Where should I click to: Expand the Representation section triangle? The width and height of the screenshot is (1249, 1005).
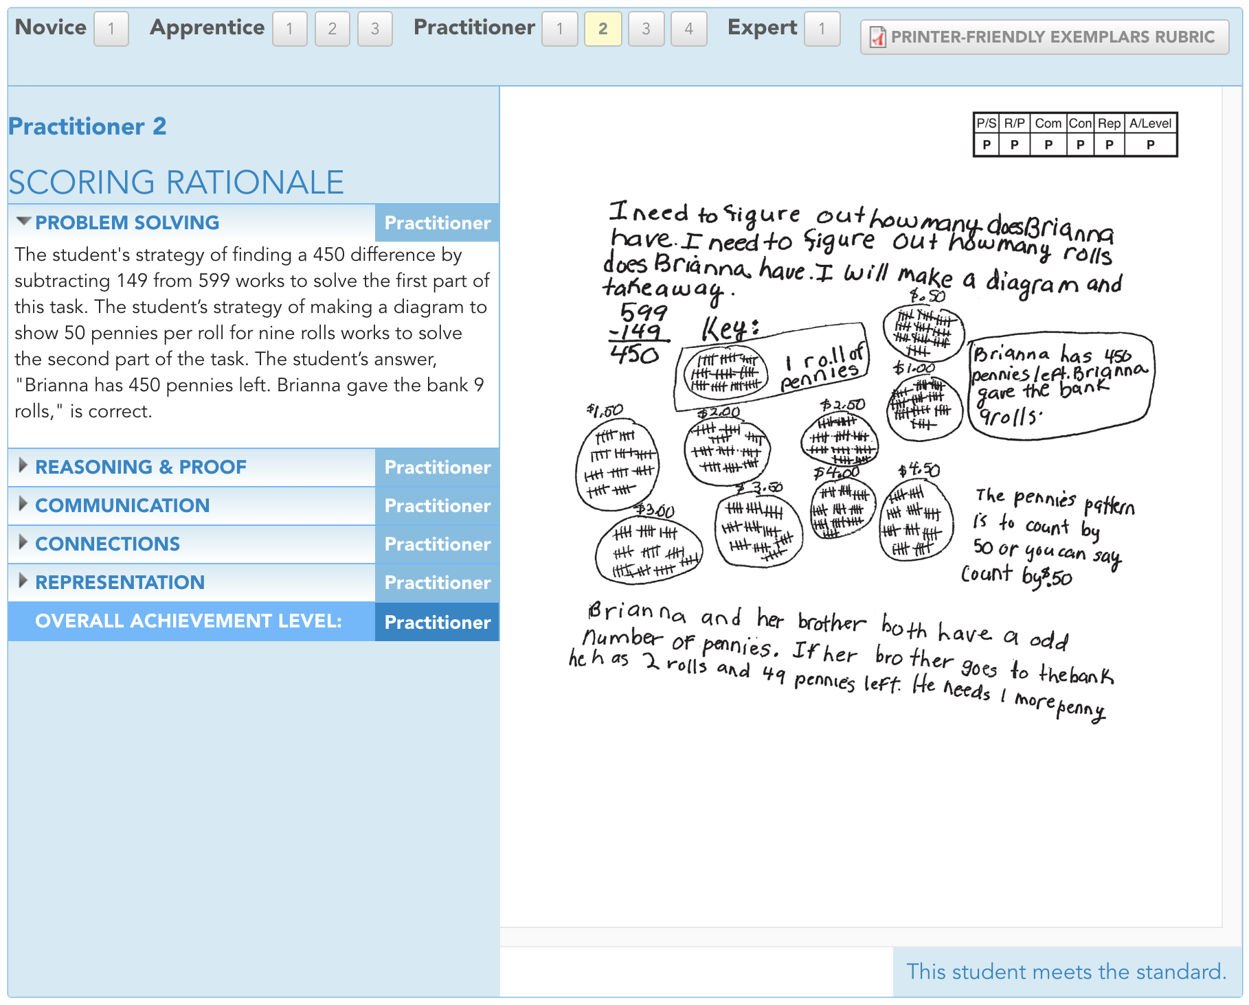point(23,581)
